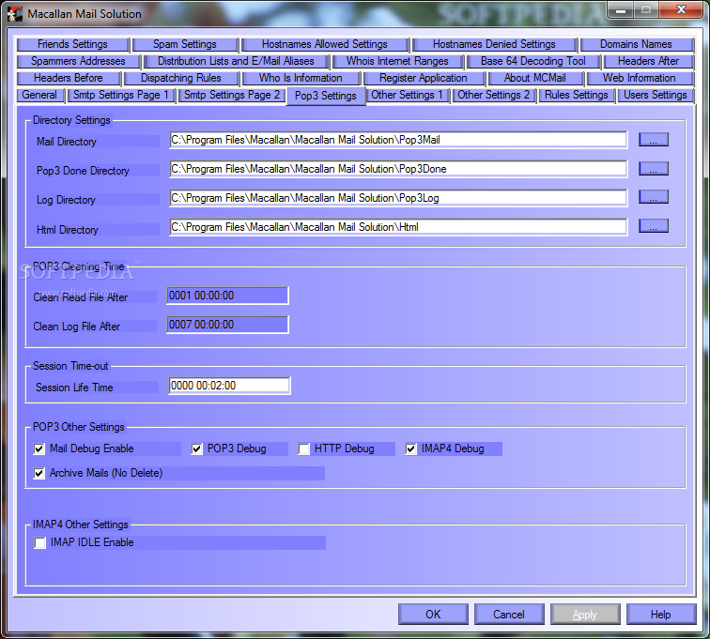The width and height of the screenshot is (710, 639).
Task: Select the Pop3 Settings tab
Action: click(326, 96)
